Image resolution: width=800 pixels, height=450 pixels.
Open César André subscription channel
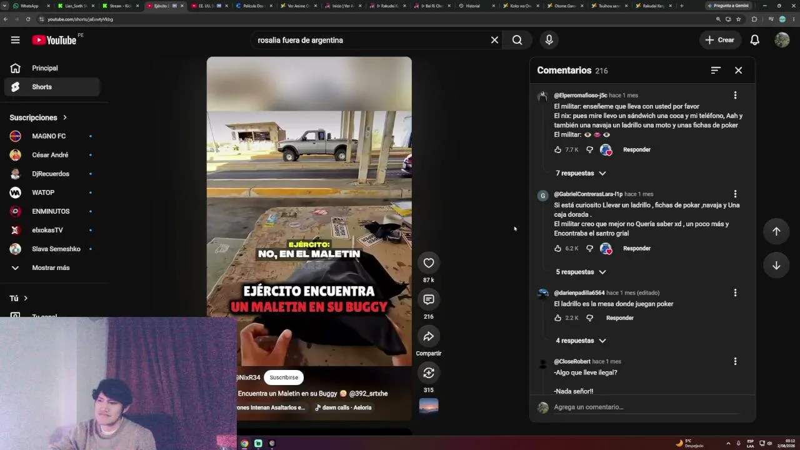point(52,155)
